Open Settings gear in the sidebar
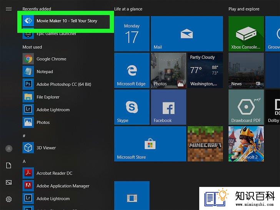The height and width of the screenshot is (210, 280). tap(8, 199)
